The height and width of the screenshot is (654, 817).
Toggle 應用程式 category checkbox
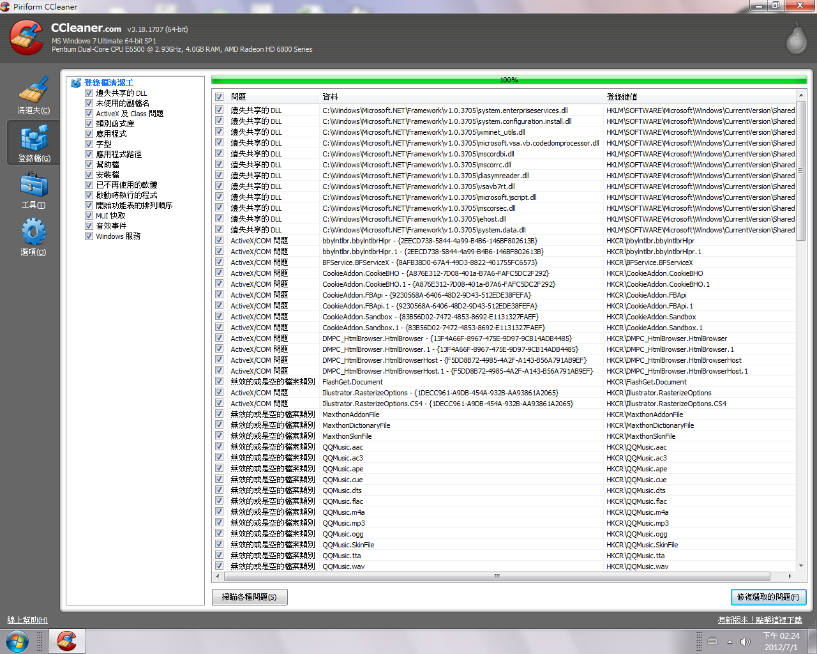(89, 134)
